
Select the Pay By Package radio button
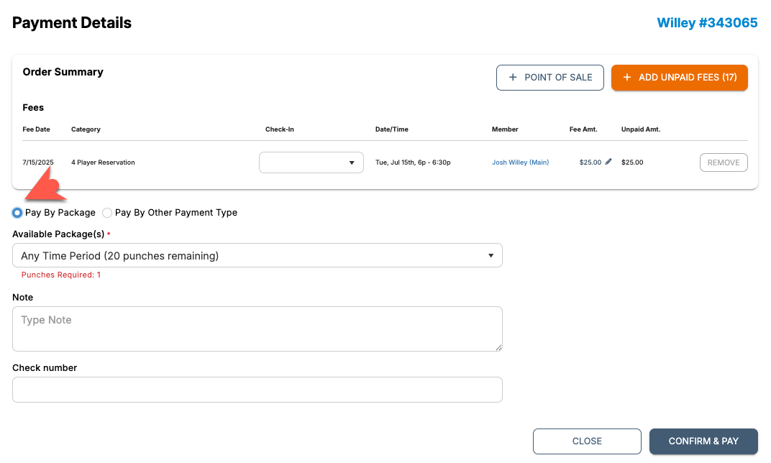point(17,213)
